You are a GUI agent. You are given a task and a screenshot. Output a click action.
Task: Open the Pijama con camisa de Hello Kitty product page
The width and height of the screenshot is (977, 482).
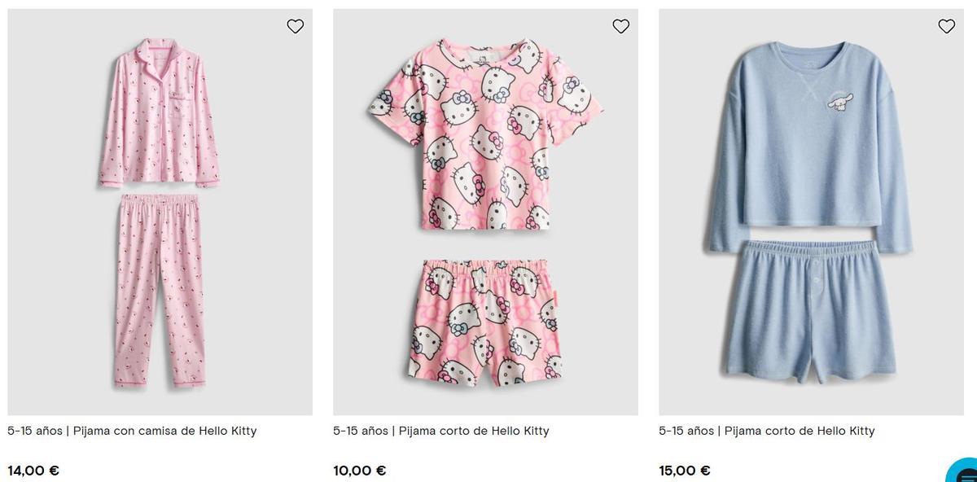tap(133, 429)
